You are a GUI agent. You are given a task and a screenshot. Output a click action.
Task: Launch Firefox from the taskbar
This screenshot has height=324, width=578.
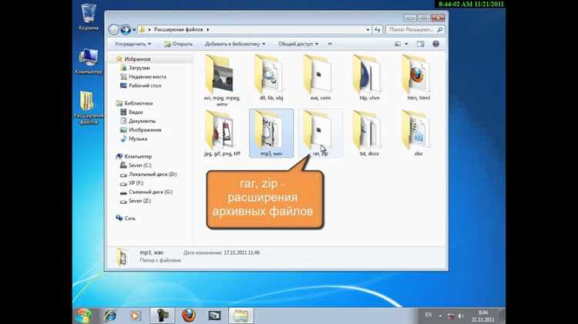click(x=188, y=316)
